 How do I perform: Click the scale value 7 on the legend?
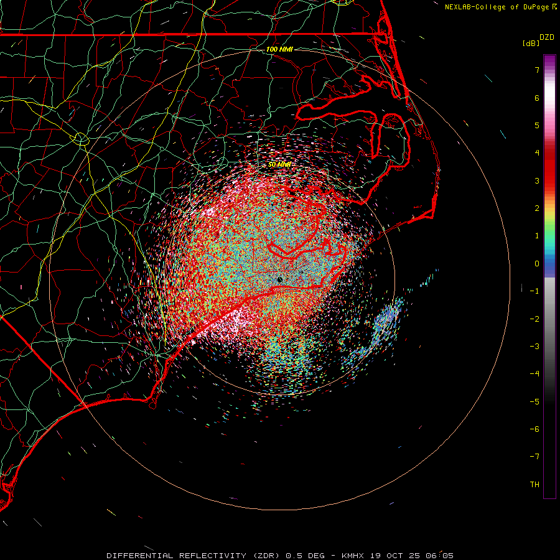537,70
